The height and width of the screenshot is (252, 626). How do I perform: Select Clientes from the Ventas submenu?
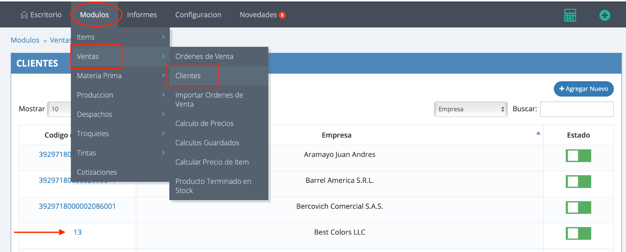click(x=188, y=76)
